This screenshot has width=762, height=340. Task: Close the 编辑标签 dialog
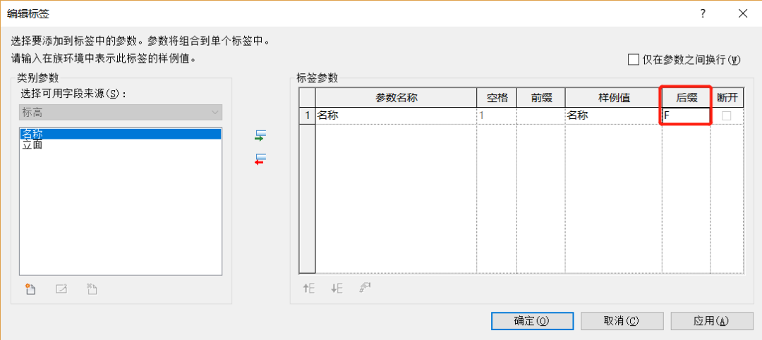(x=742, y=13)
